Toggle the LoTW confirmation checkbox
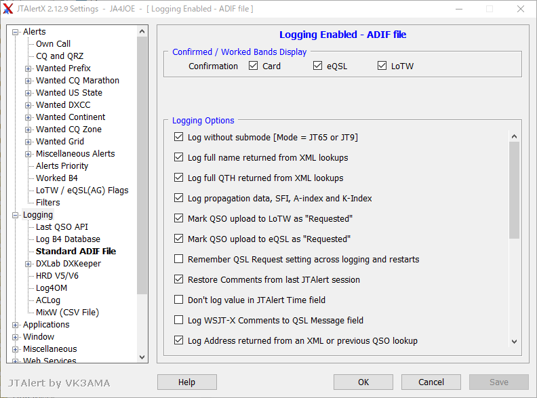Viewport: 537px width, 398px height. 382,65
